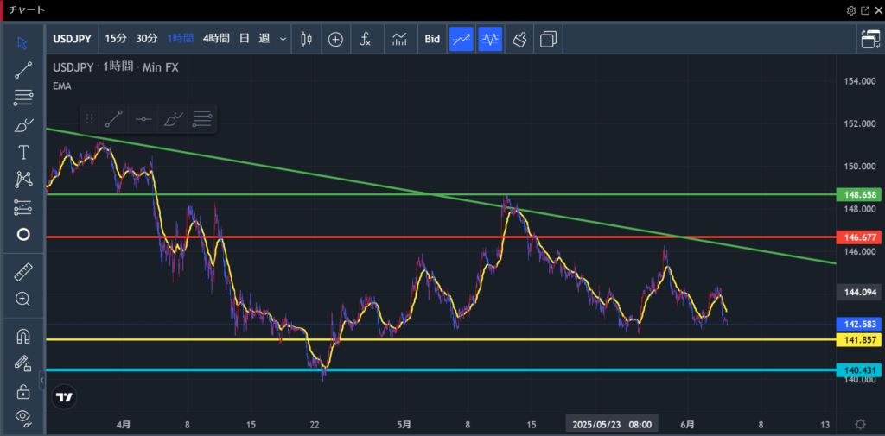
Task: Open the gear settings in the title bar
Action: tap(851, 10)
